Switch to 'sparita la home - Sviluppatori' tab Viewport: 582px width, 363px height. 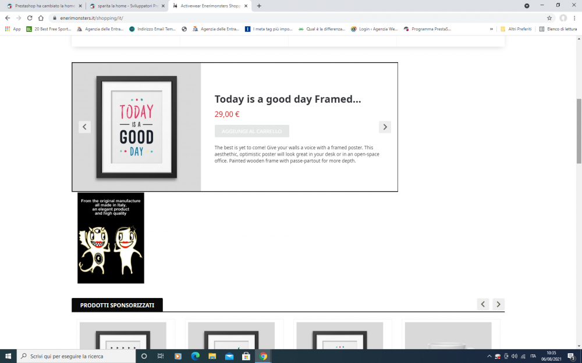pos(127,6)
